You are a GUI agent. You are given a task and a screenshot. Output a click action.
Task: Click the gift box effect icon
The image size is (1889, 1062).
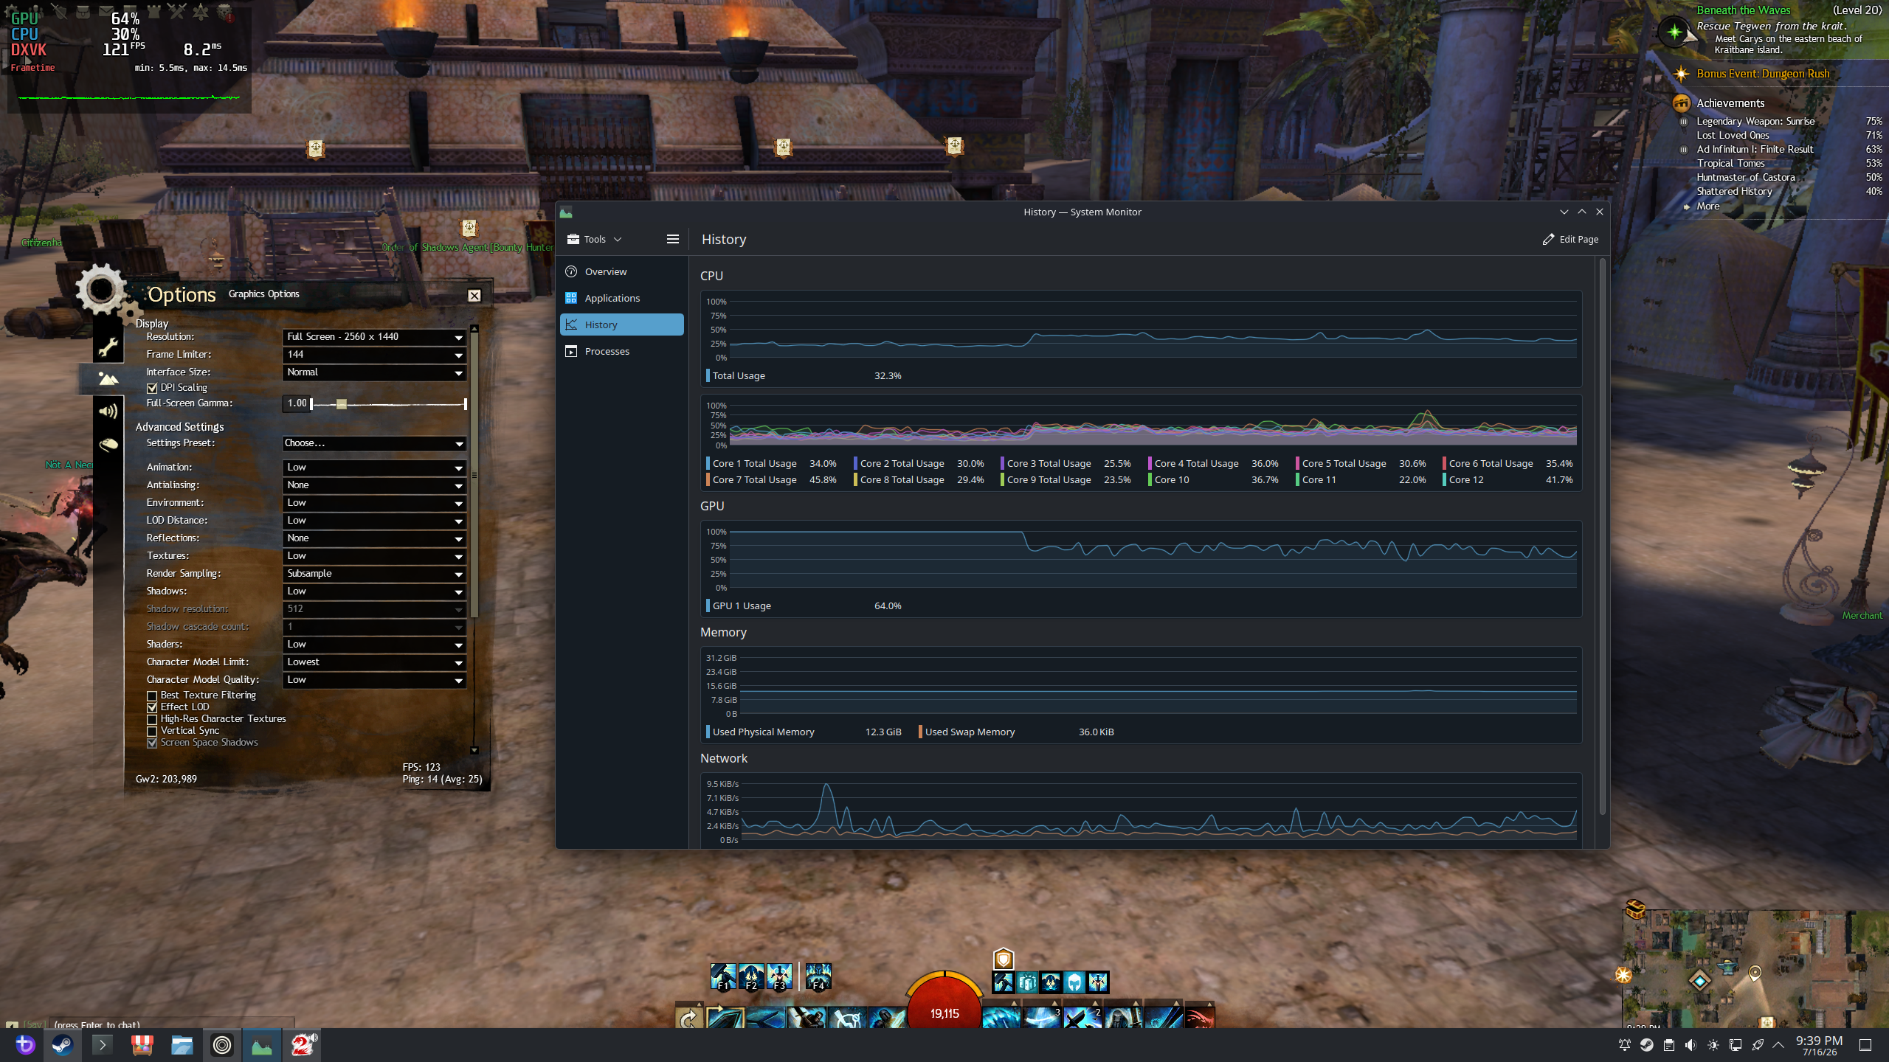(1027, 982)
